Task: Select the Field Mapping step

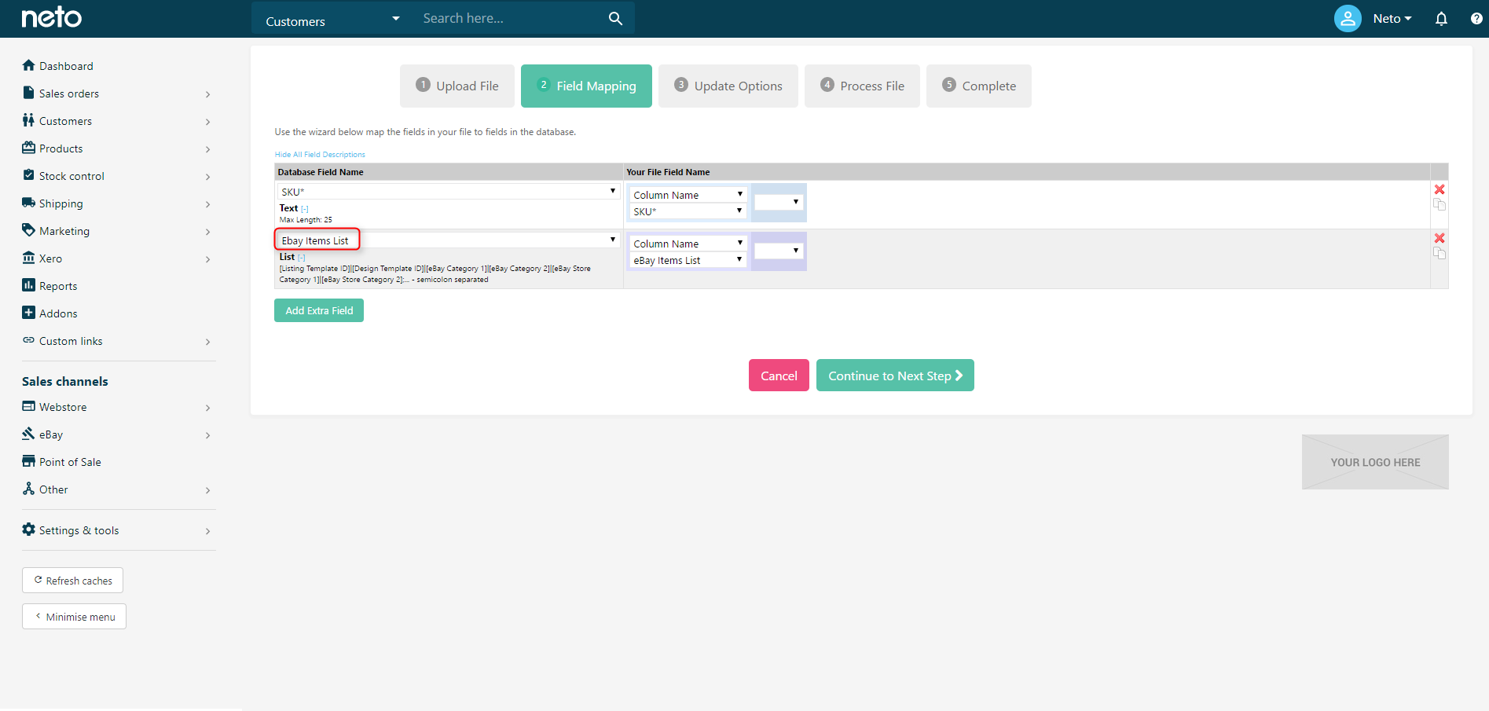Action: [x=586, y=86]
